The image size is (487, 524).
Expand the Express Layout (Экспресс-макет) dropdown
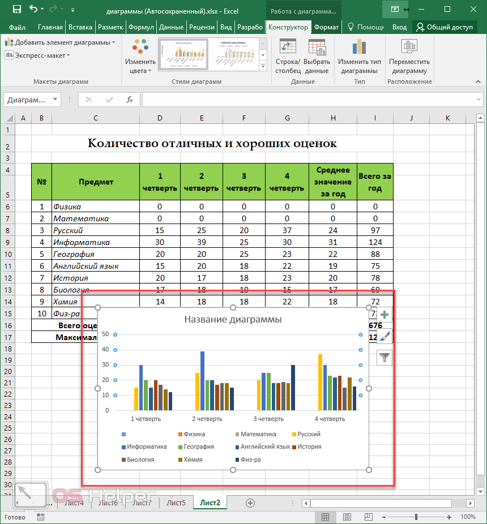37,55
